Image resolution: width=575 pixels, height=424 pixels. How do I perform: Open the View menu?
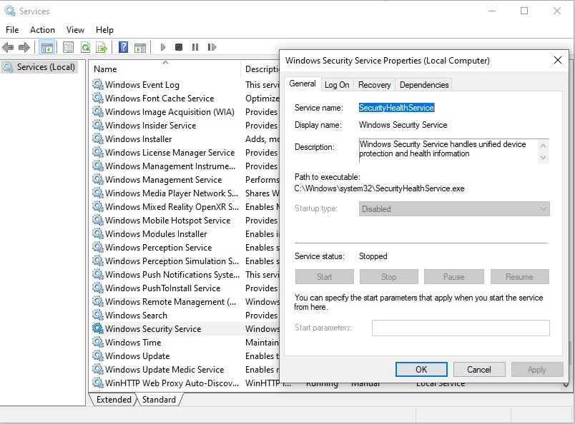[75, 30]
